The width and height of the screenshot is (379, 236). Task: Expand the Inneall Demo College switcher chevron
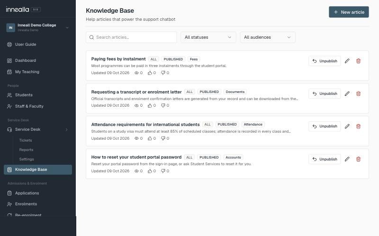(67, 28)
